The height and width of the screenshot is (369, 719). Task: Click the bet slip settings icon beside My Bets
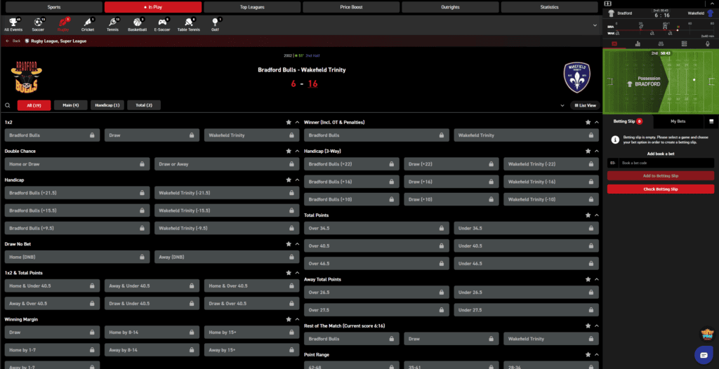711,121
